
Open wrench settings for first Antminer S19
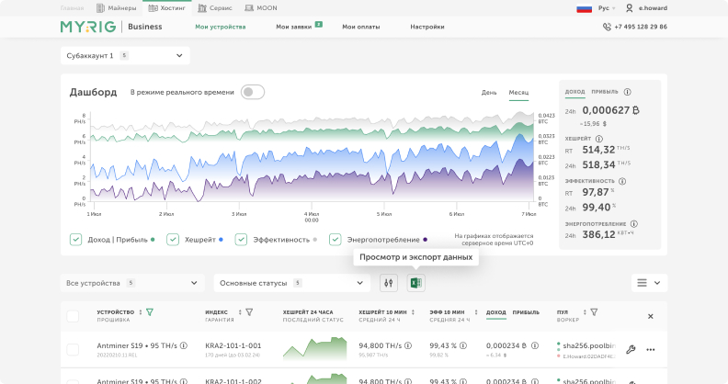(631, 349)
